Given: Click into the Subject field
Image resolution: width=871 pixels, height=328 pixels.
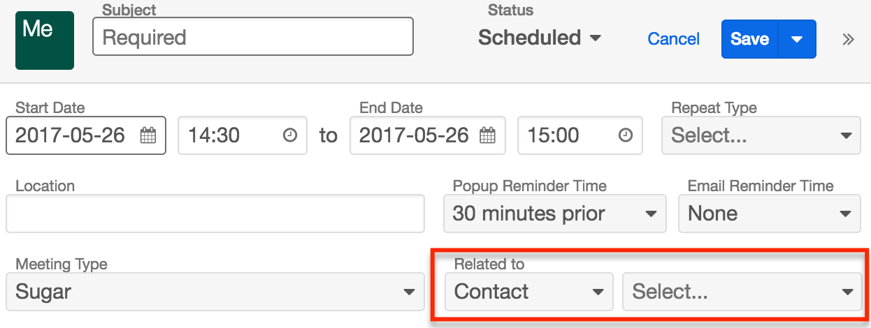Looking at the screenshot, I should [x=252, y=37].
